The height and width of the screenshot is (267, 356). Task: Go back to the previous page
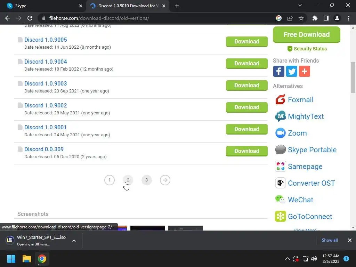(x=8, y=18)
